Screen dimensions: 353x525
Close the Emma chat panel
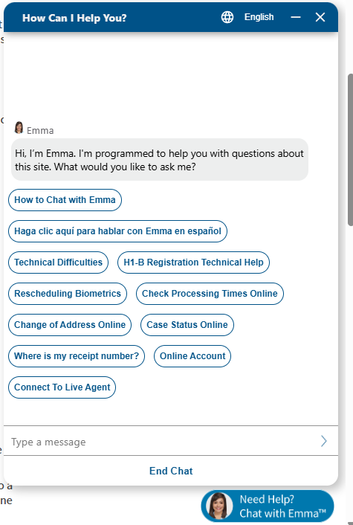(320, 17)
